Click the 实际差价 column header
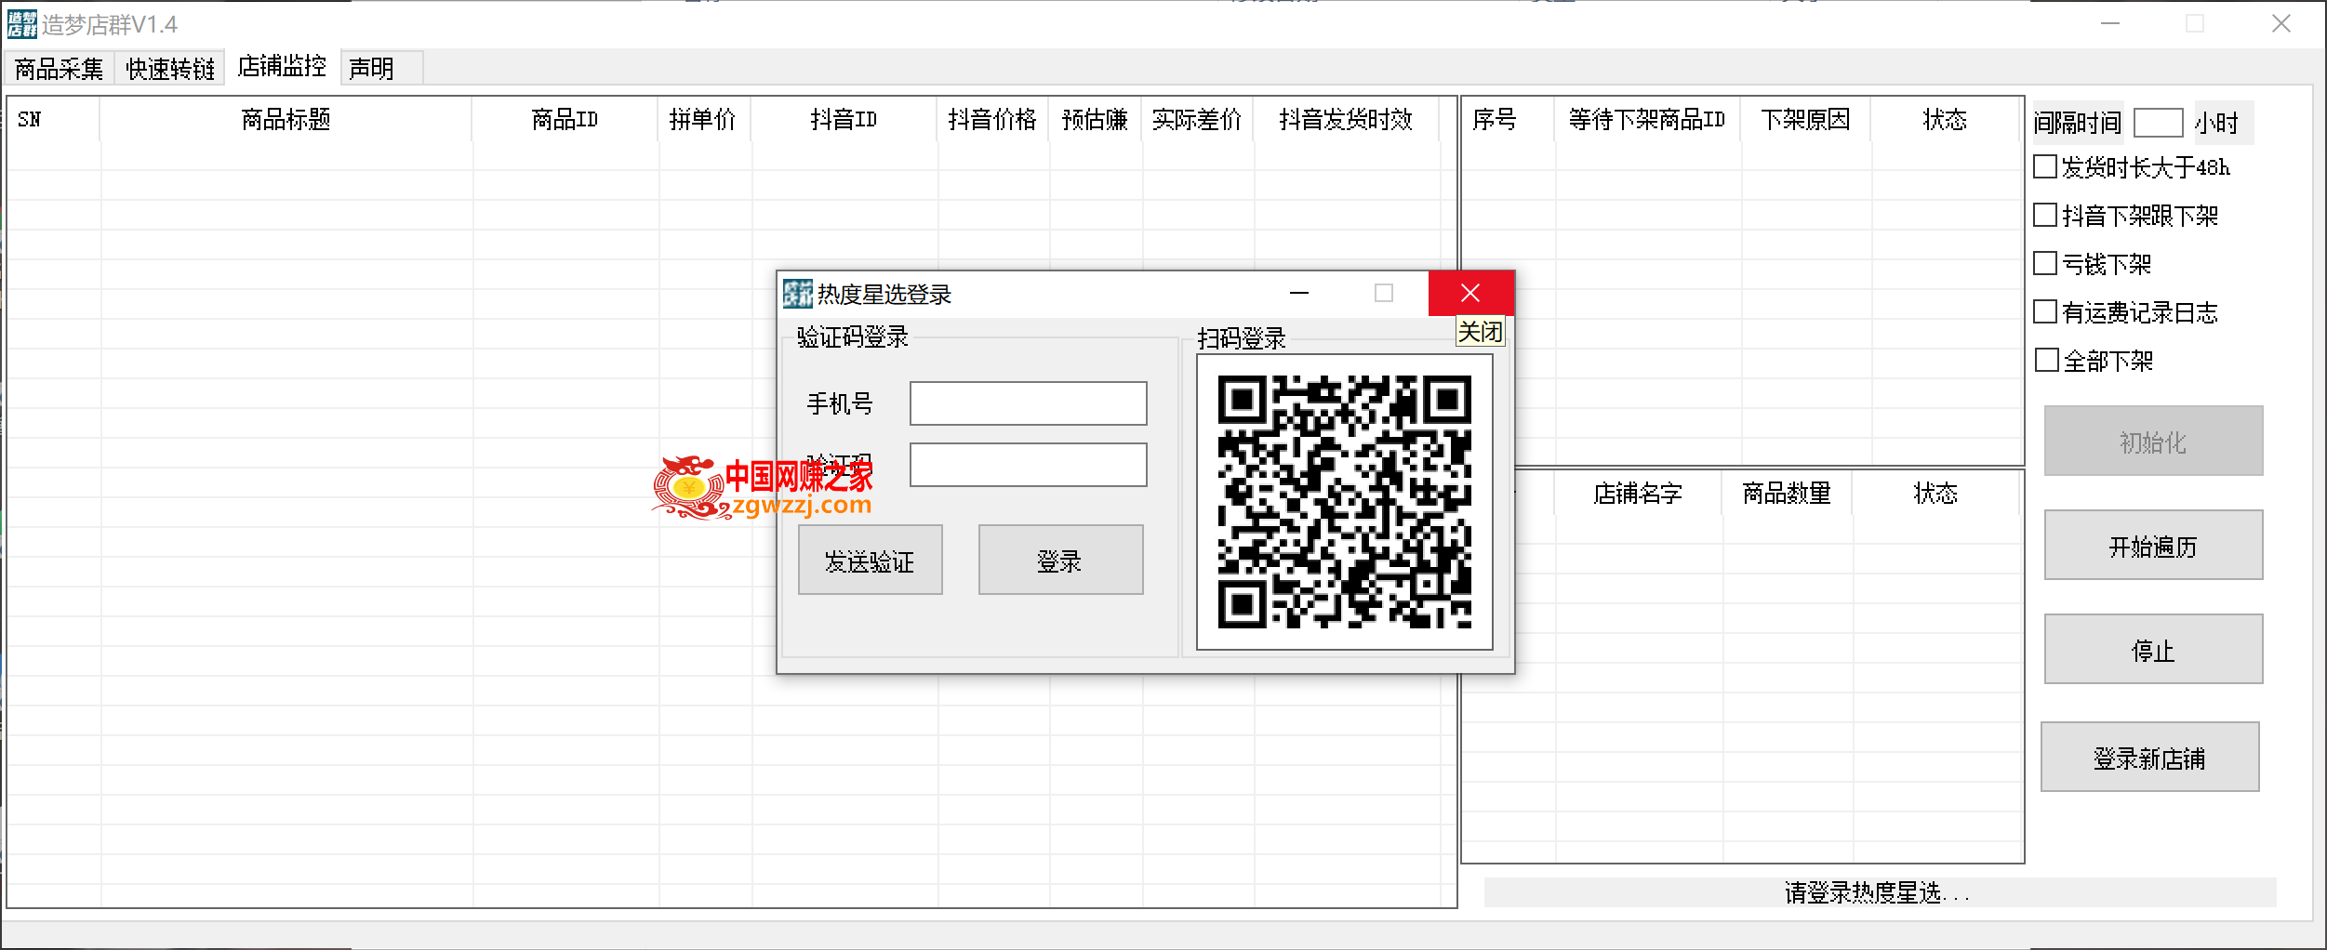 1197,120
